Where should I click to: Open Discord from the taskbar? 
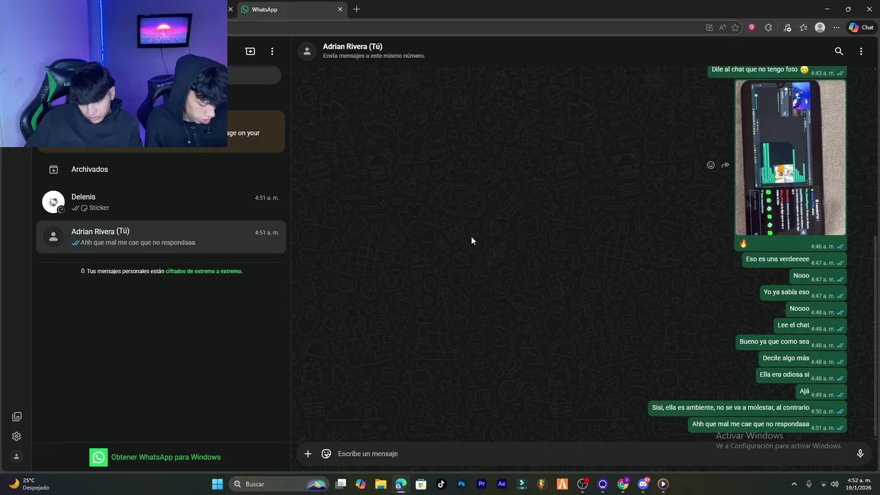[643, 484]
